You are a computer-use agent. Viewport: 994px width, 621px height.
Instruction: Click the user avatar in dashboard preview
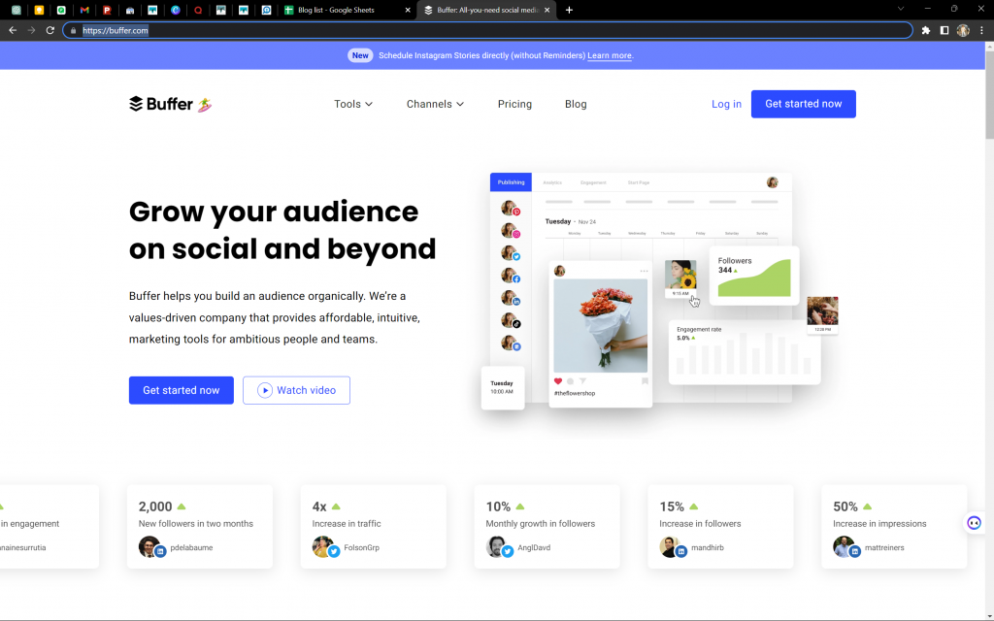click(x=772, y=182)
